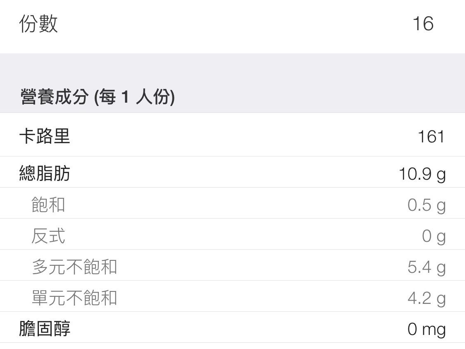Viewport: 465px width, 349px height.
Task: Select the 多元不飽和 polyunsaturated label
Action: click(x=74, y=267)
